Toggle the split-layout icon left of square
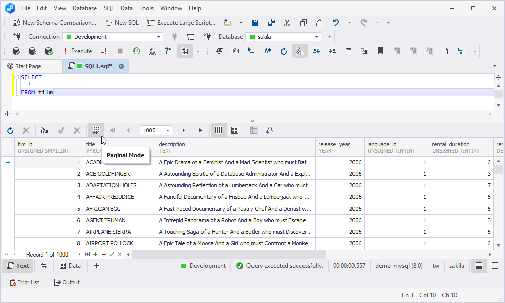505x303 pixels. (x=479, y=266)
